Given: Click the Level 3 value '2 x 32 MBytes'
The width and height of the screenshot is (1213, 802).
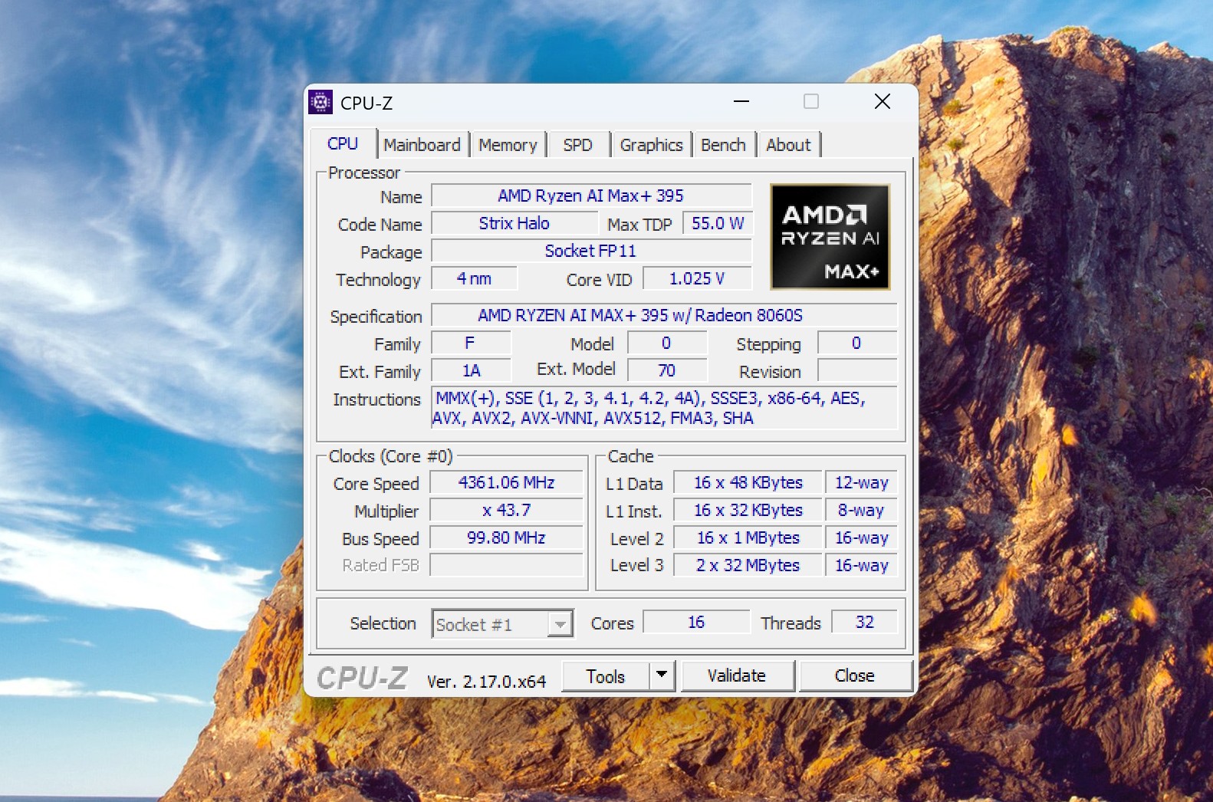Looking at the screenshot, I should (x=748, y=565).
